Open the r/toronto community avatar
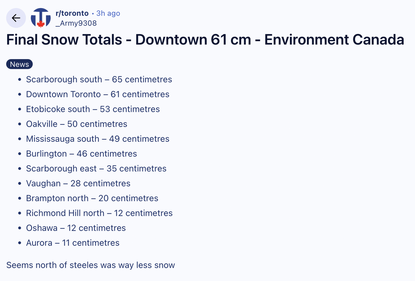The image size is (415, 281). [41, 18]
